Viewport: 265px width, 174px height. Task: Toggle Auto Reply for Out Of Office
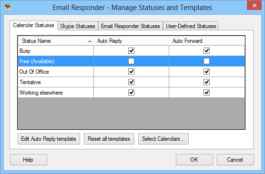tap(131, 71)
